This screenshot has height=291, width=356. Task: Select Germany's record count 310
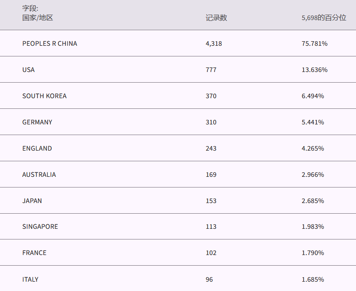[211, 122]
